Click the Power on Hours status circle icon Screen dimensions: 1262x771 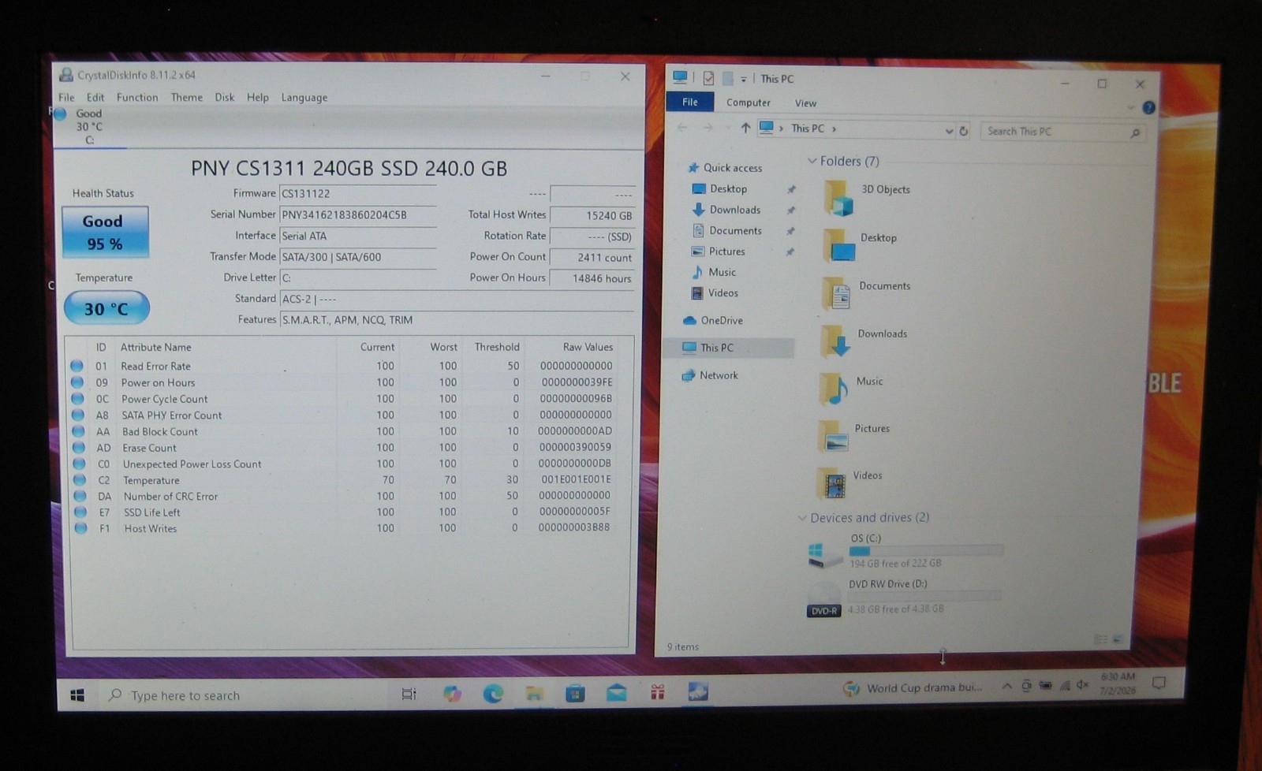[x=77, y=382]
